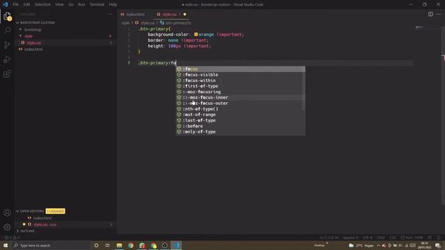
Task: Choose the :focus suggestion
Action: [x=241, y=69]
